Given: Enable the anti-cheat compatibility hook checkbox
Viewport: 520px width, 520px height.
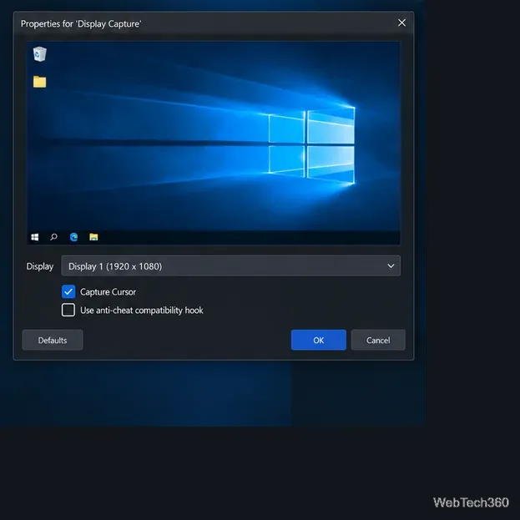Looking at the screenshot, I should point(68,310).
